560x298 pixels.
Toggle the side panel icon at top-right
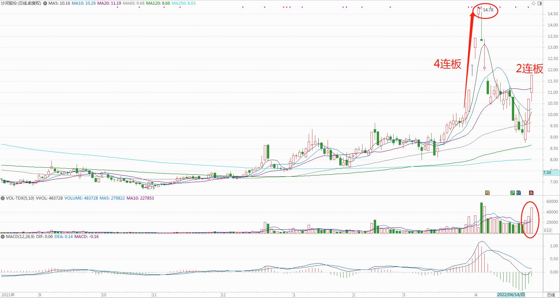click(x=539, y=3)
